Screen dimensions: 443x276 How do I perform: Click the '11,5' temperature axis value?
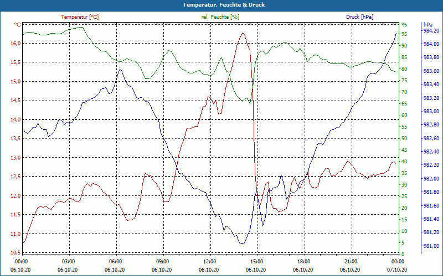pos(16,215)
